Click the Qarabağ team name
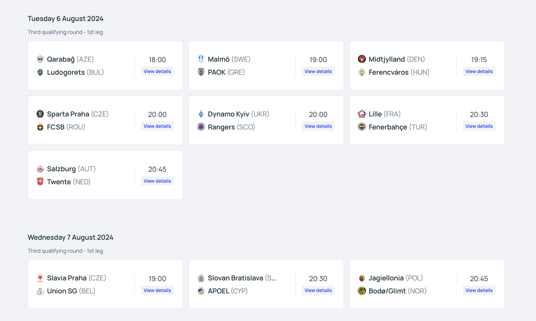The image size is (536, 321). pos(61,59)
